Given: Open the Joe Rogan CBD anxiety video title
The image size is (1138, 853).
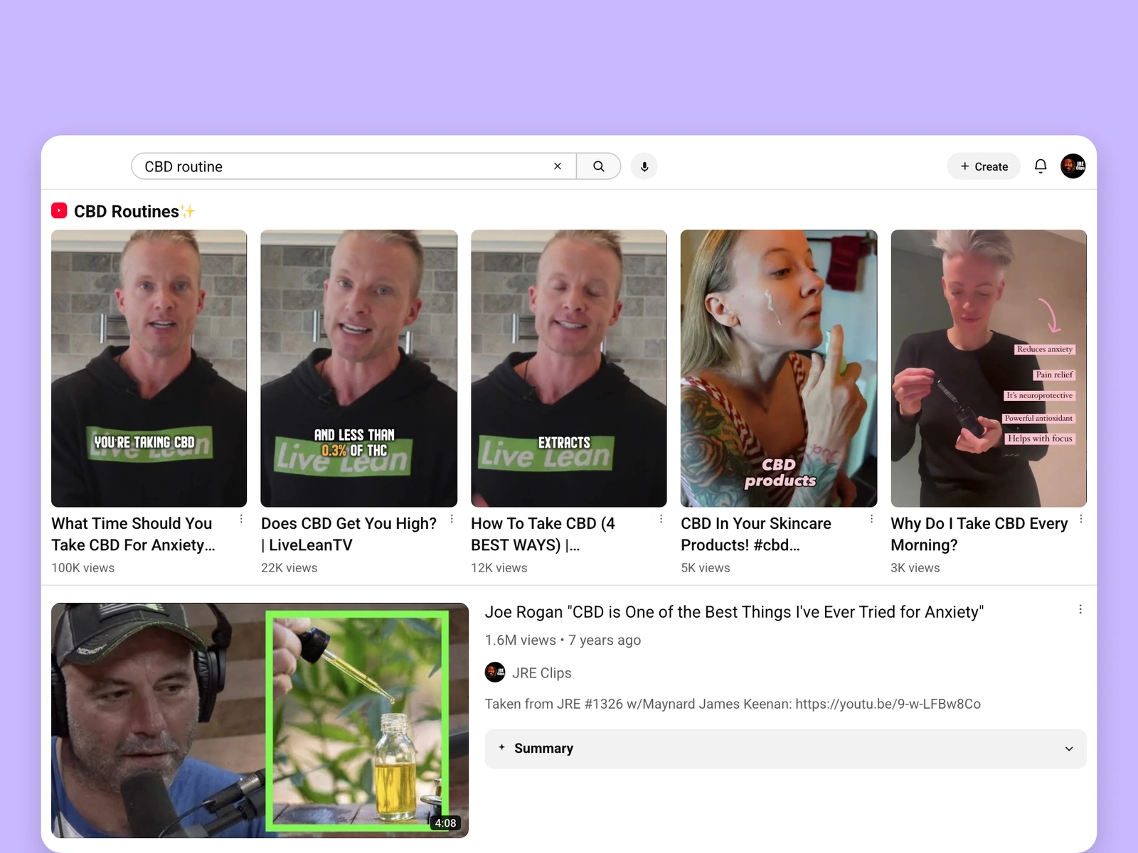Looking at the screenshot, I should point(734,612).
